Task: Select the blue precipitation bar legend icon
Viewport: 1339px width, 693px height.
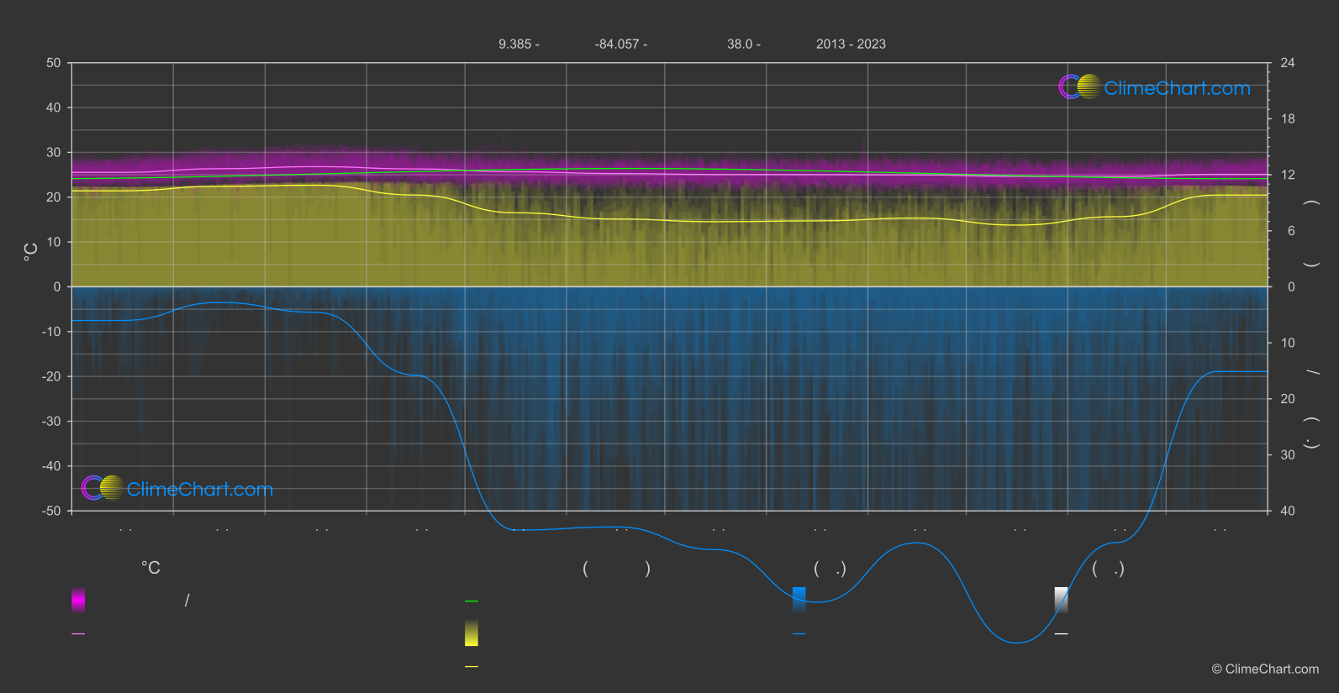Action: click(x=799, y=600)
